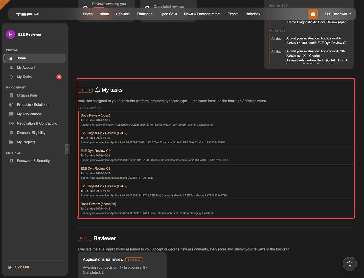The height and width of the screenshot is (278, 364).
Task: Open the Open Calls menu item
Action: pyautogui.click(x=168, y=14)
